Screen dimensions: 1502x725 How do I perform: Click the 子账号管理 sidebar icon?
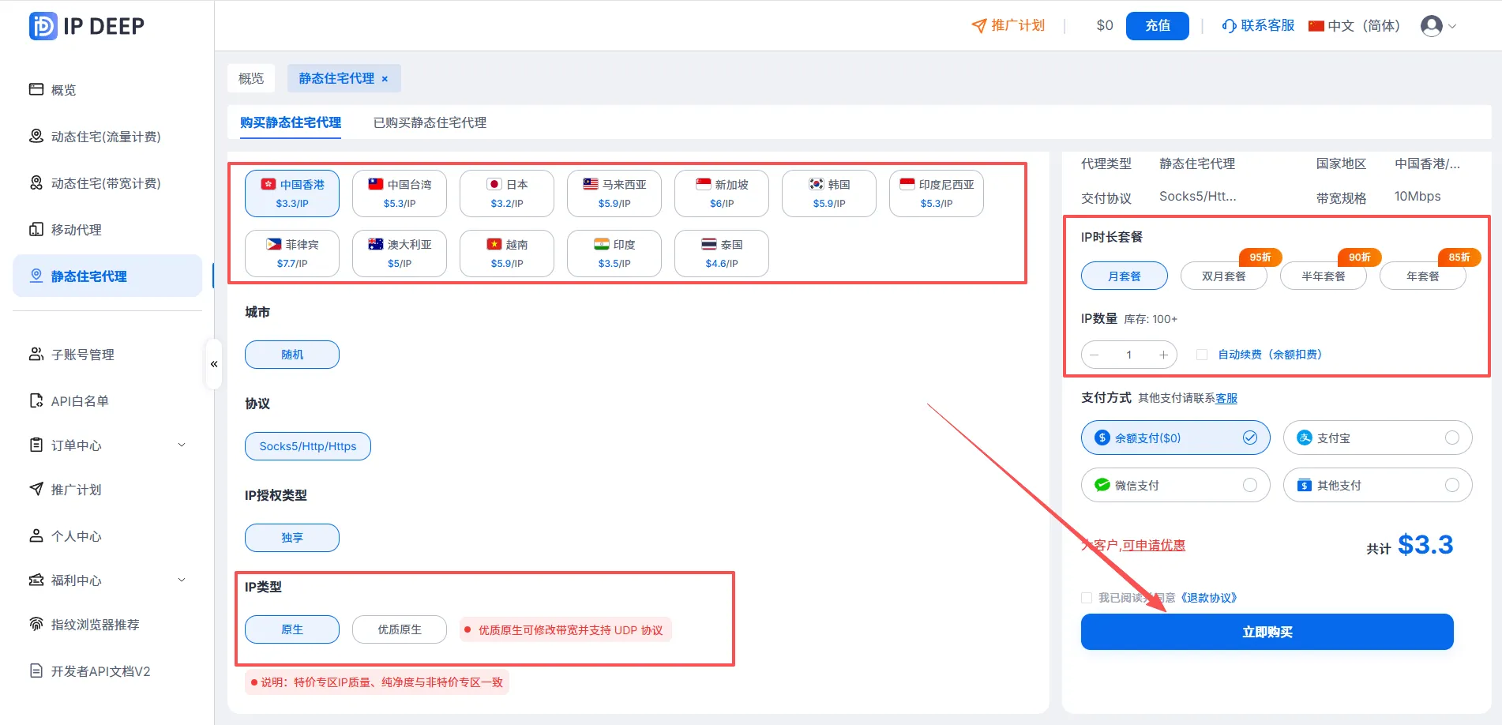36,354
